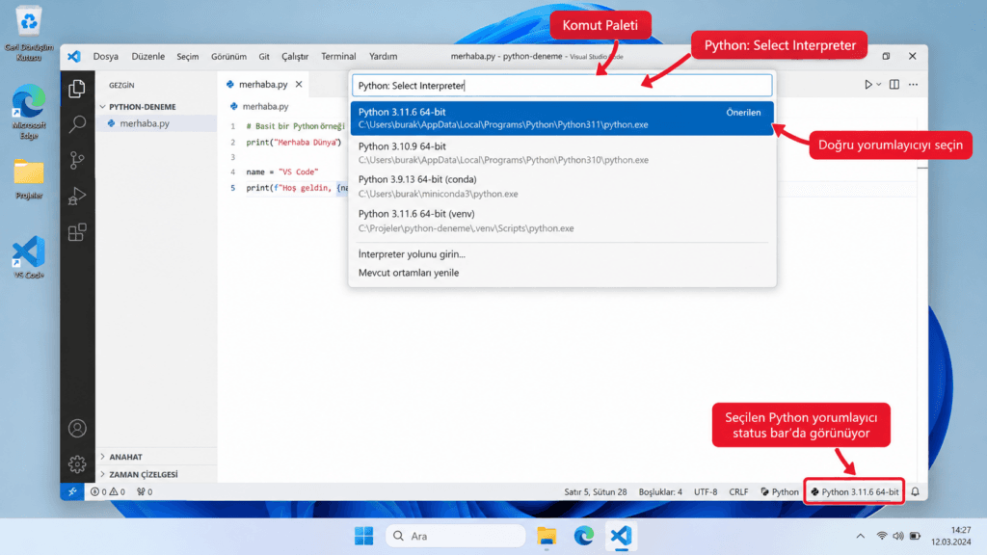Open run options dropdown arrow
The height and width of the screenshot is (555, 987).
tap(879, 85)
